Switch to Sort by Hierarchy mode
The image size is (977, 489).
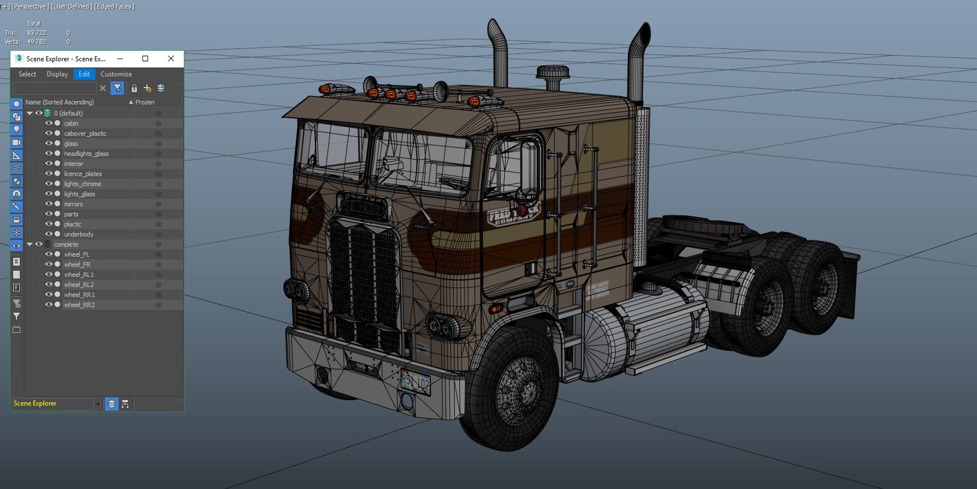(125, 404)
